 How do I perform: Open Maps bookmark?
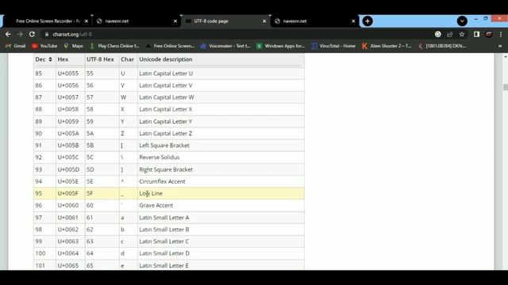tap(74, 46)
